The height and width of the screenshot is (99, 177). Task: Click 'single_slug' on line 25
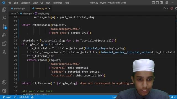[x=34, y=44]
